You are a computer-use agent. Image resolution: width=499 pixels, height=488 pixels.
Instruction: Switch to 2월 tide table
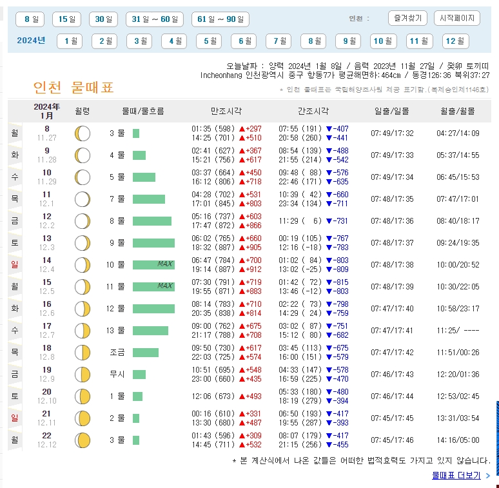coord(104,41)
